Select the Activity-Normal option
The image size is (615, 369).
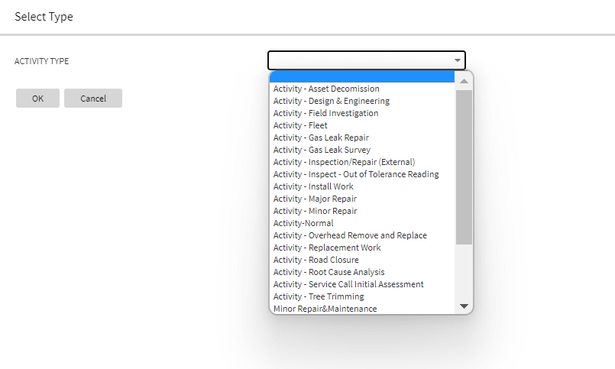pos(362,223)
